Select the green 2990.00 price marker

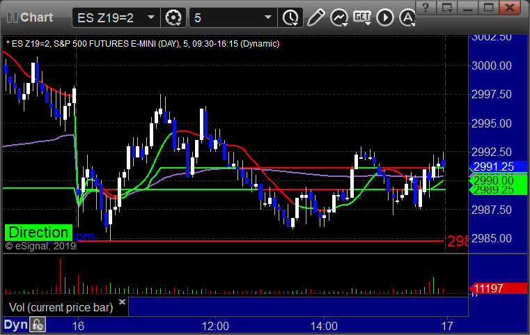tap(497, 180)
